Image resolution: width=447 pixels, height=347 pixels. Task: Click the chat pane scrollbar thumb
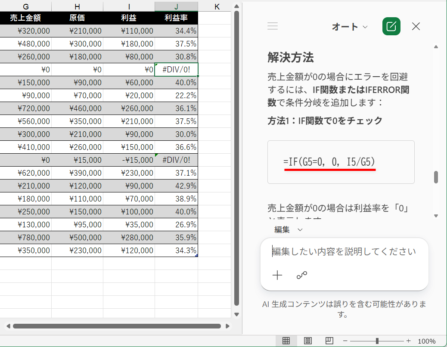pyautogui.click(x=436, y=177)
